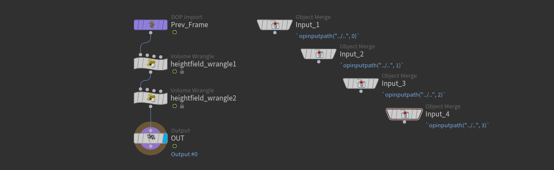Select the Prev_Frame DOP Import node icon

151,25
